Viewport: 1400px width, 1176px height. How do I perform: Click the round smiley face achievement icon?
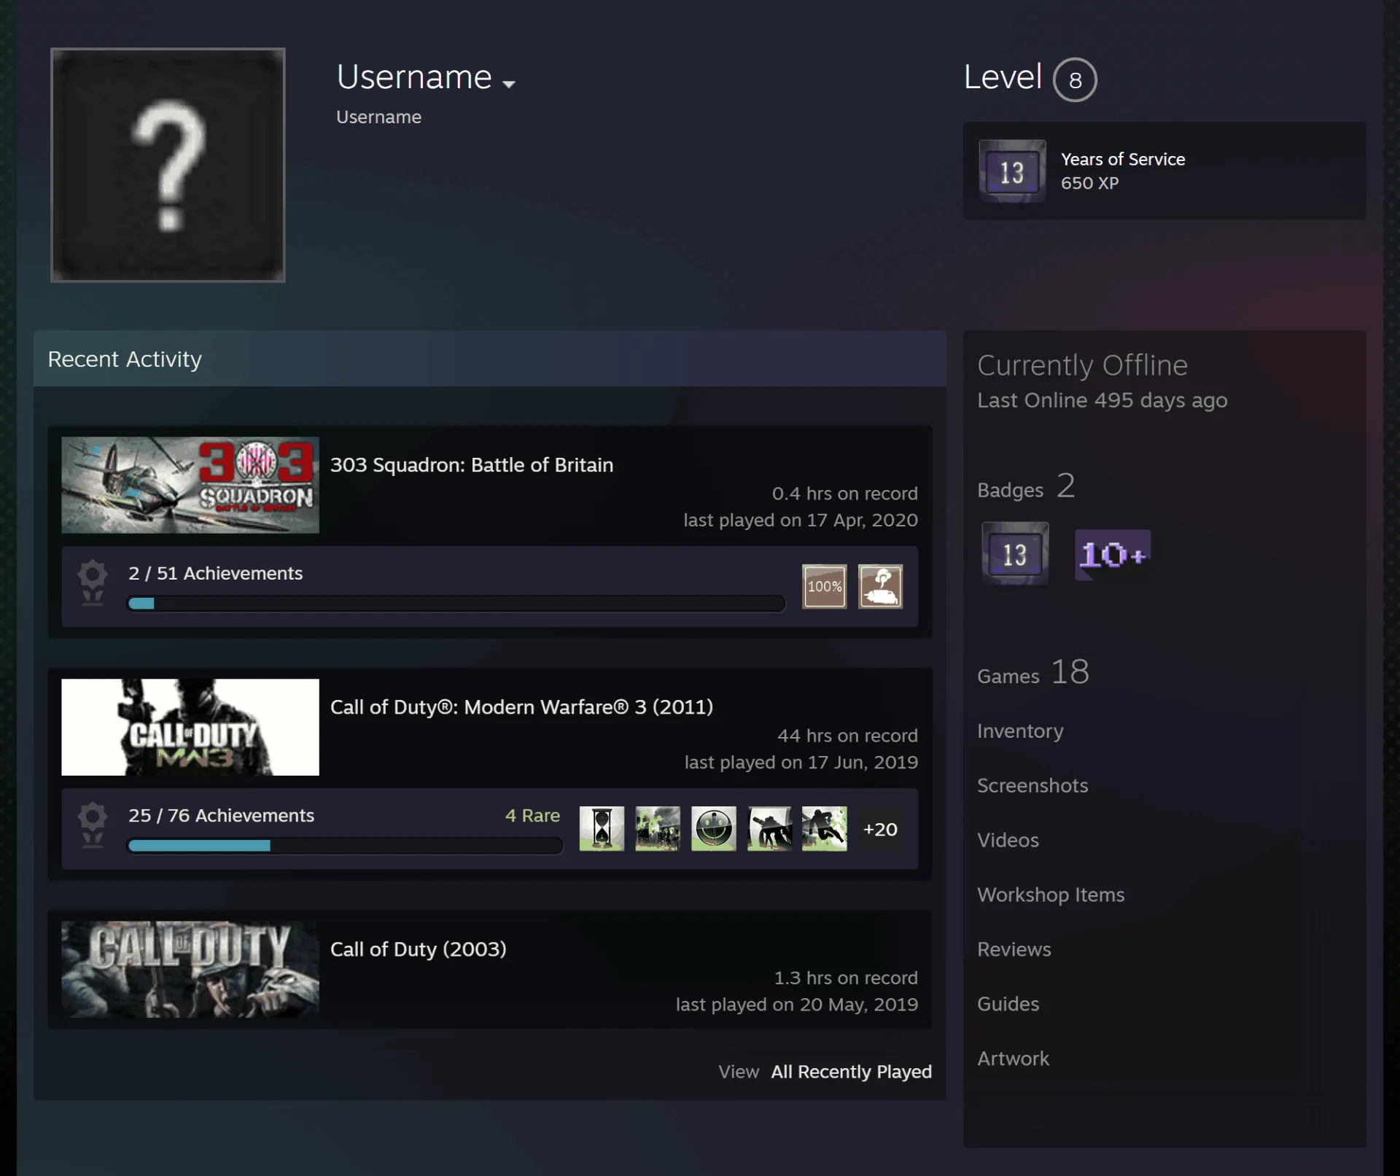coord(713,828)
